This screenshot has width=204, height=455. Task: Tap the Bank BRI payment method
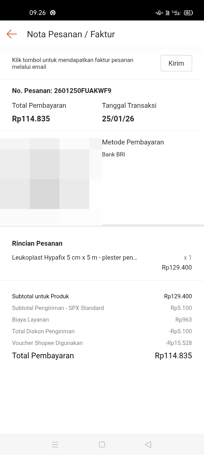pyautogui.click(x=113, y=154)
